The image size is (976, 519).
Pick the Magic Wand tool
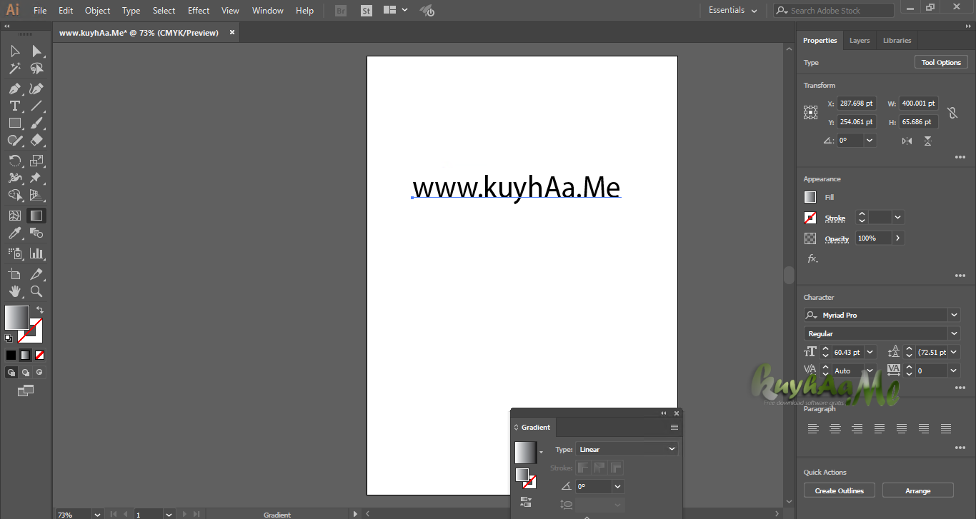[15, 69]
